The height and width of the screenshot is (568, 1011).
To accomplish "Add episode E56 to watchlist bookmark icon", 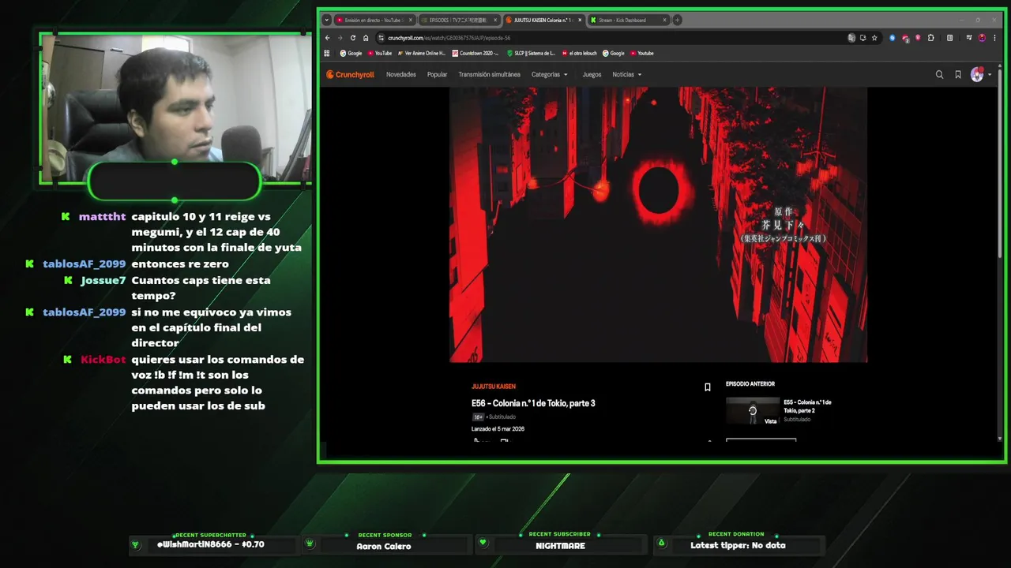I will pyautogui.click(x=708, y=387).
